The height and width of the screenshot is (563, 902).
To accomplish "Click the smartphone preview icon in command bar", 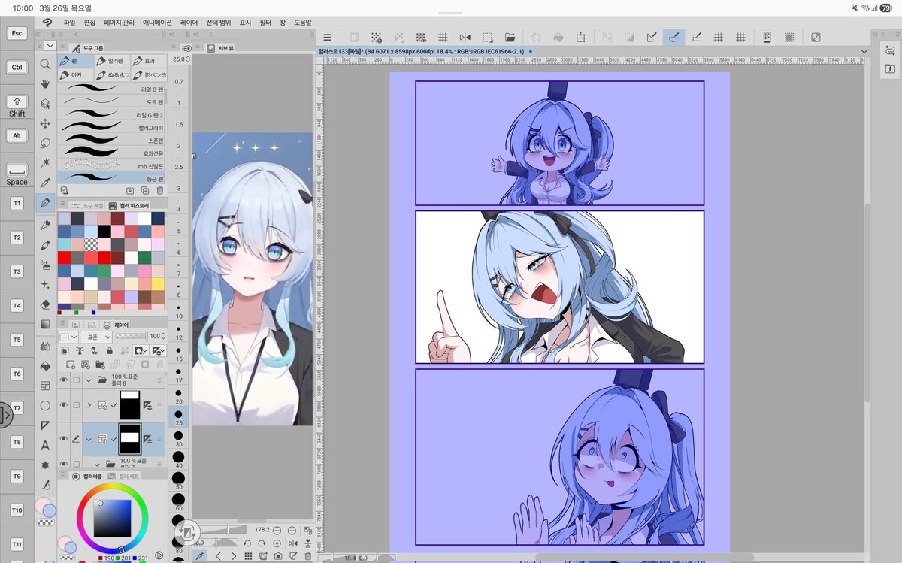I will tap(767, 37).
